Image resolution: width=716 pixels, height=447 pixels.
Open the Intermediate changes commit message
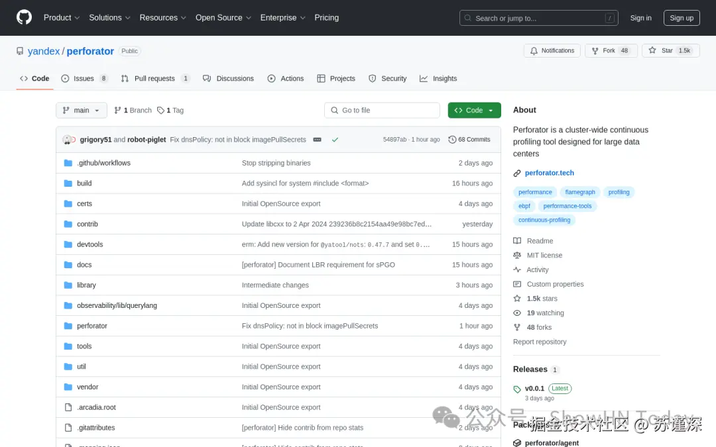point(275,285)
